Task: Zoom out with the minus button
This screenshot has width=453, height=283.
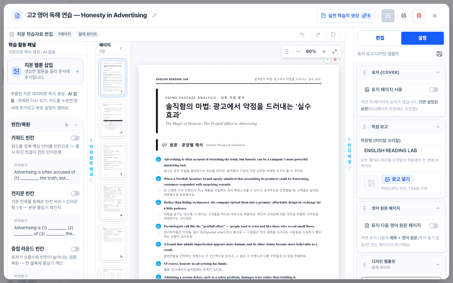Action: [298, 52]
